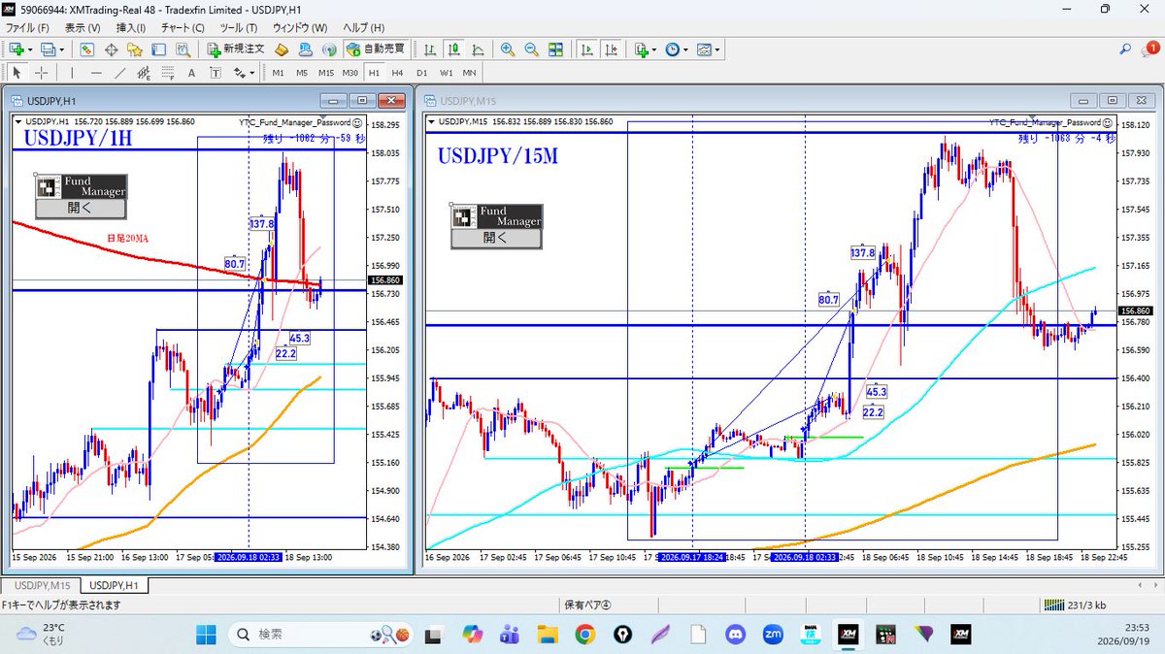
Task: Switch timeframe to M30
Action: [x=350, y=73]
